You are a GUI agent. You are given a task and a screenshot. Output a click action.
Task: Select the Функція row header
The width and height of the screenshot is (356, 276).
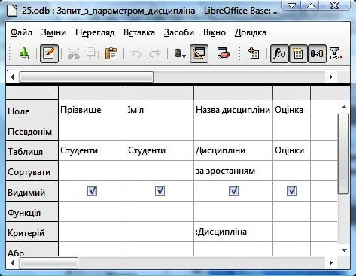pos(32,211)
